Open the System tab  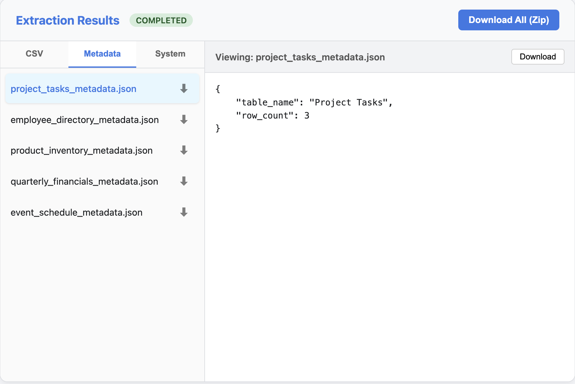click(170, 54)
